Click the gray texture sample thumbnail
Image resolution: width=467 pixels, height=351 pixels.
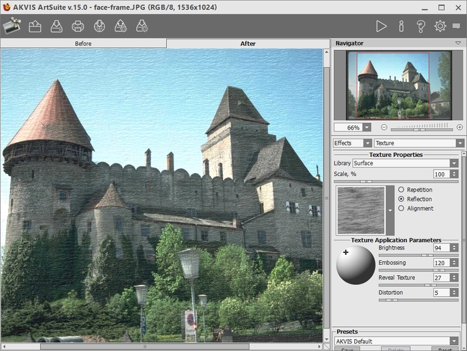[361, 210]
